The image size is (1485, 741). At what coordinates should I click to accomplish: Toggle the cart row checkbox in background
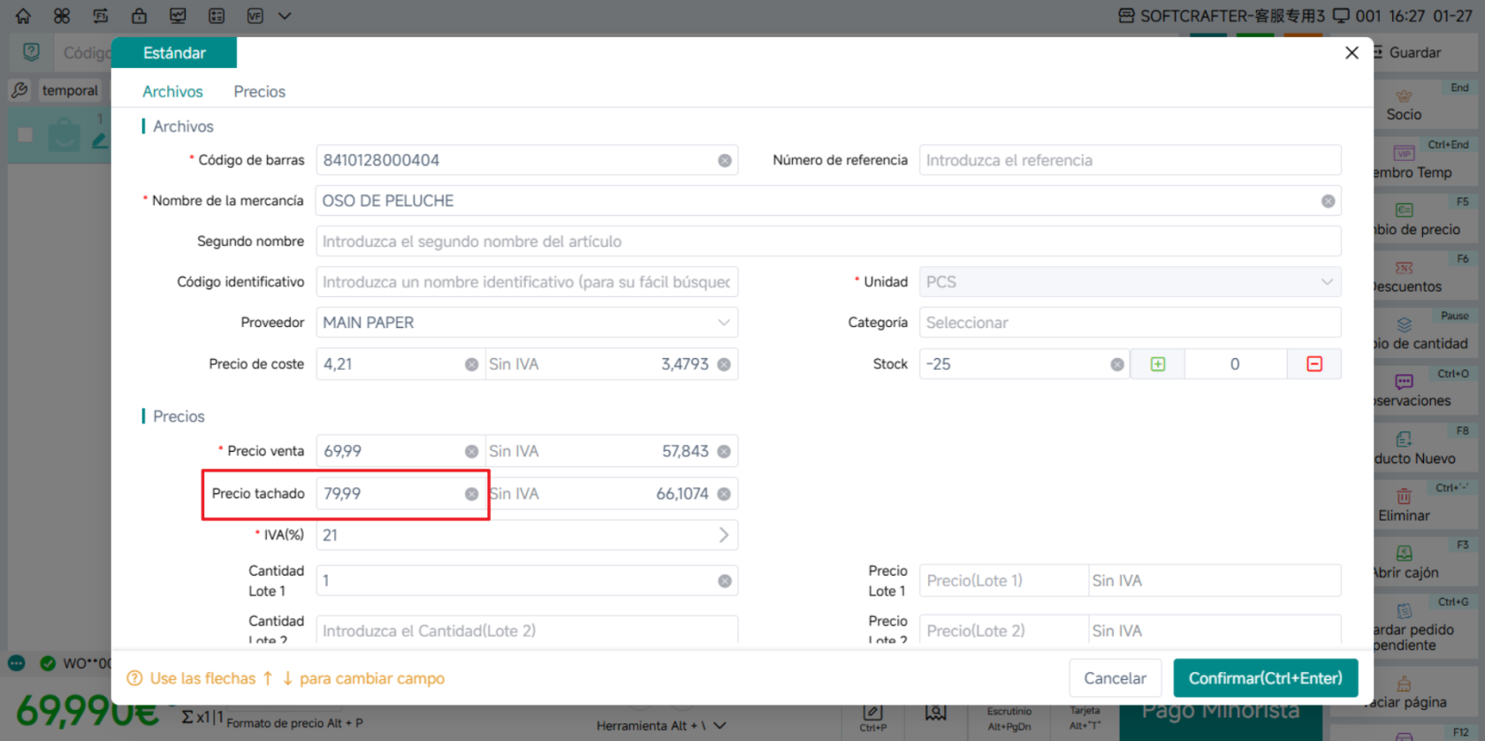(x=26, y=135)
